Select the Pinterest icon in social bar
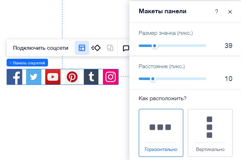Image resolution: width=241 pixels, height=160 pixels. (x=72, y=77)
